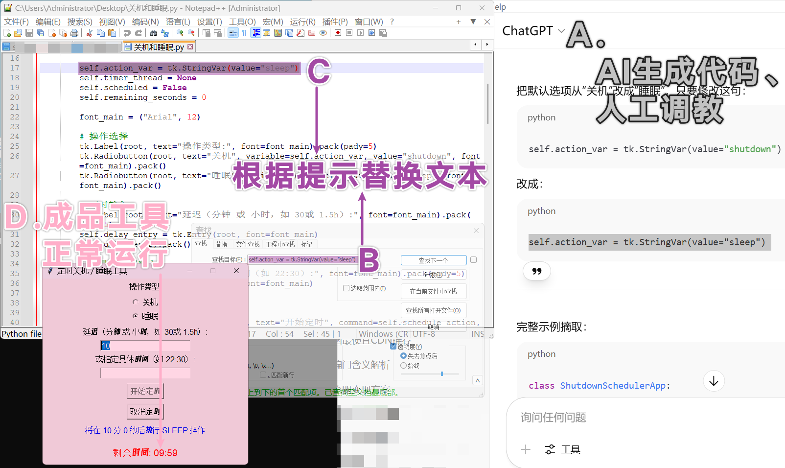Click the ChatGPT quote reply icon
The height and width of the screenshot is (468, 785).
(x=537, y=271)
